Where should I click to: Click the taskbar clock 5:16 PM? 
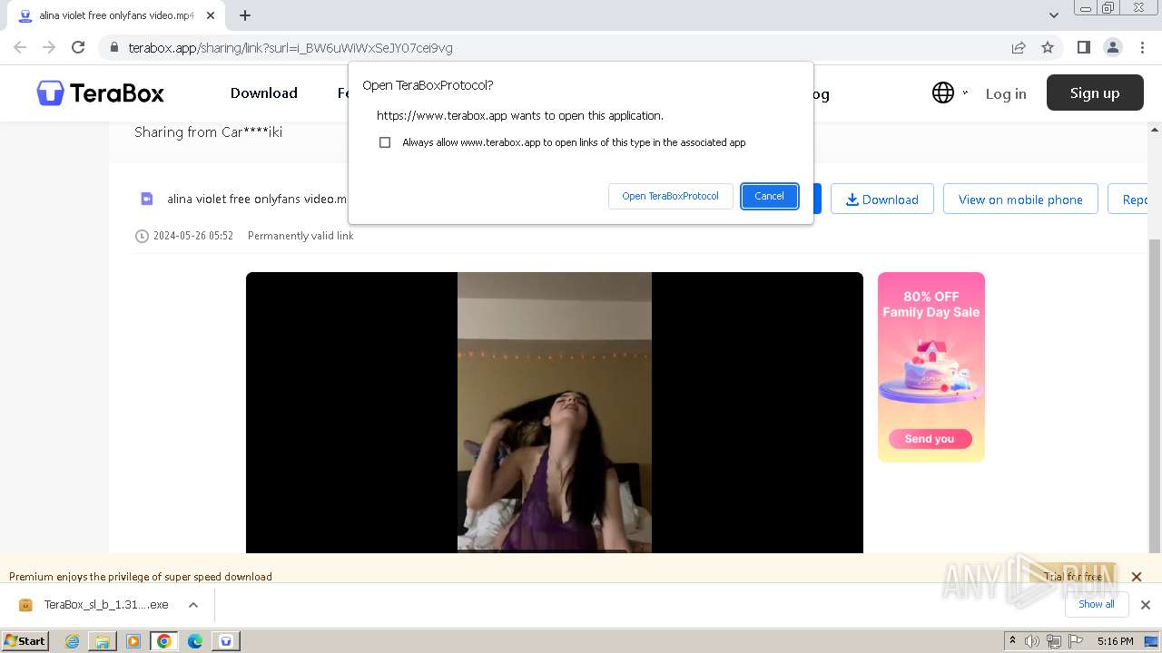1115,641
